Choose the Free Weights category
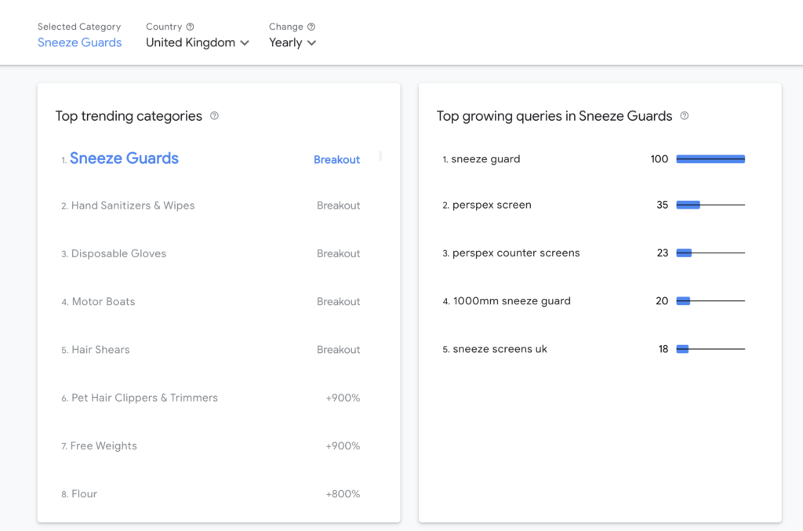This screenshot has height=531, width=803. (x=104, y=446)
